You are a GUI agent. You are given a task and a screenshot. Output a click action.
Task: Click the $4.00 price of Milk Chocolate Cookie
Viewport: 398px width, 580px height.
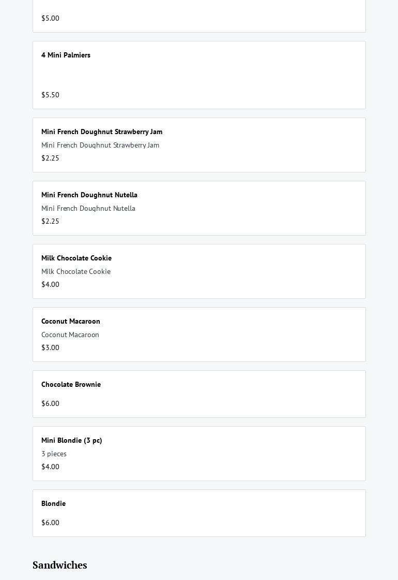tap(50, 284)
